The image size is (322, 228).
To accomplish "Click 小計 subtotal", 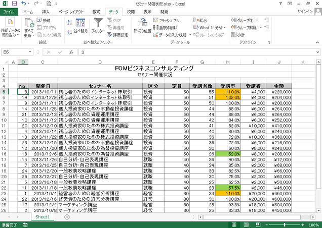I will [238, 35].
